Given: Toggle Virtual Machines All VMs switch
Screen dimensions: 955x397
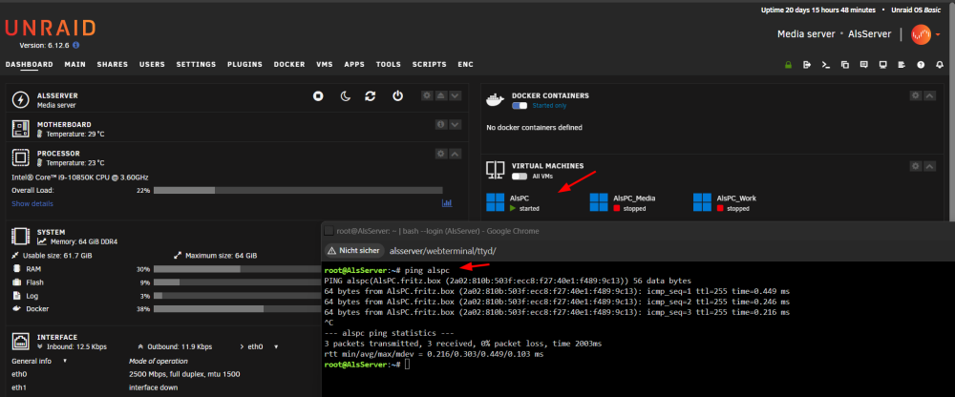Looking at the screenshot, I should pos(520,176).
